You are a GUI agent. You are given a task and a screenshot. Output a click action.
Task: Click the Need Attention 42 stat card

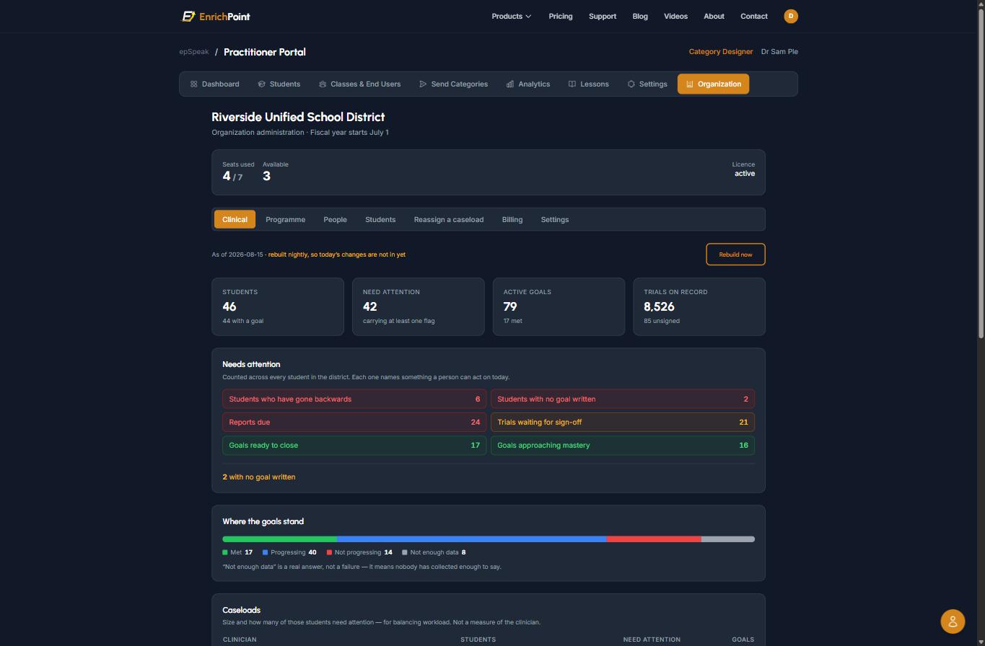419,306
